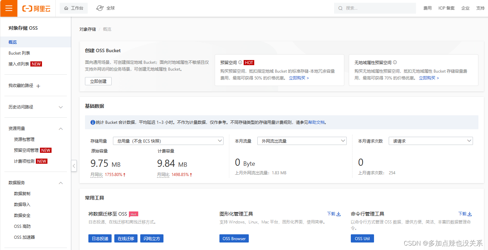Click into the 搜索 input field
This screenshot has width=488, height=250.
click(x=375, y=8)
